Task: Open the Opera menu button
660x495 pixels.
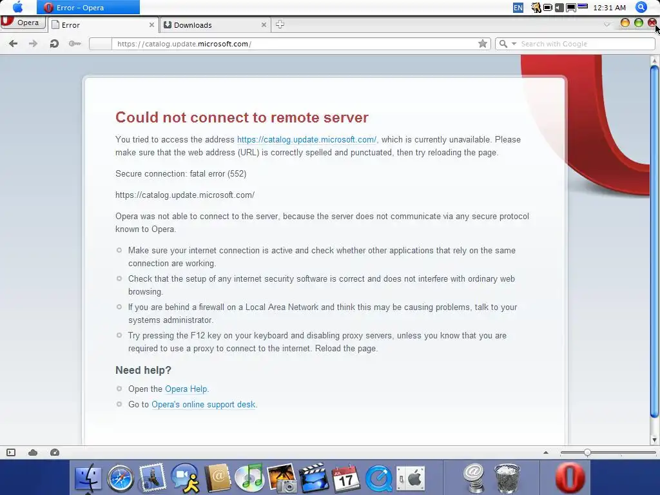Action: [x=23, y=23]
